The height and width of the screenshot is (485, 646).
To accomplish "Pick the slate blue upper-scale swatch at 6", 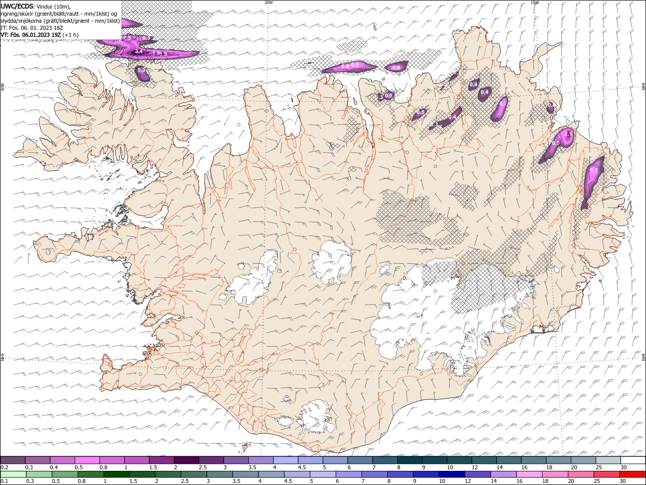I will (x=360, y=460).
